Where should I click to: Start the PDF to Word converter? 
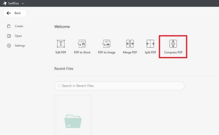[82, 47]
